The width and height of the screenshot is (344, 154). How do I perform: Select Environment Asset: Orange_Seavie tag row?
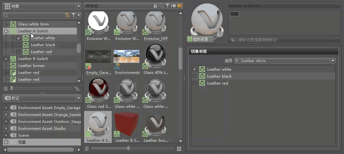(42, 115)
